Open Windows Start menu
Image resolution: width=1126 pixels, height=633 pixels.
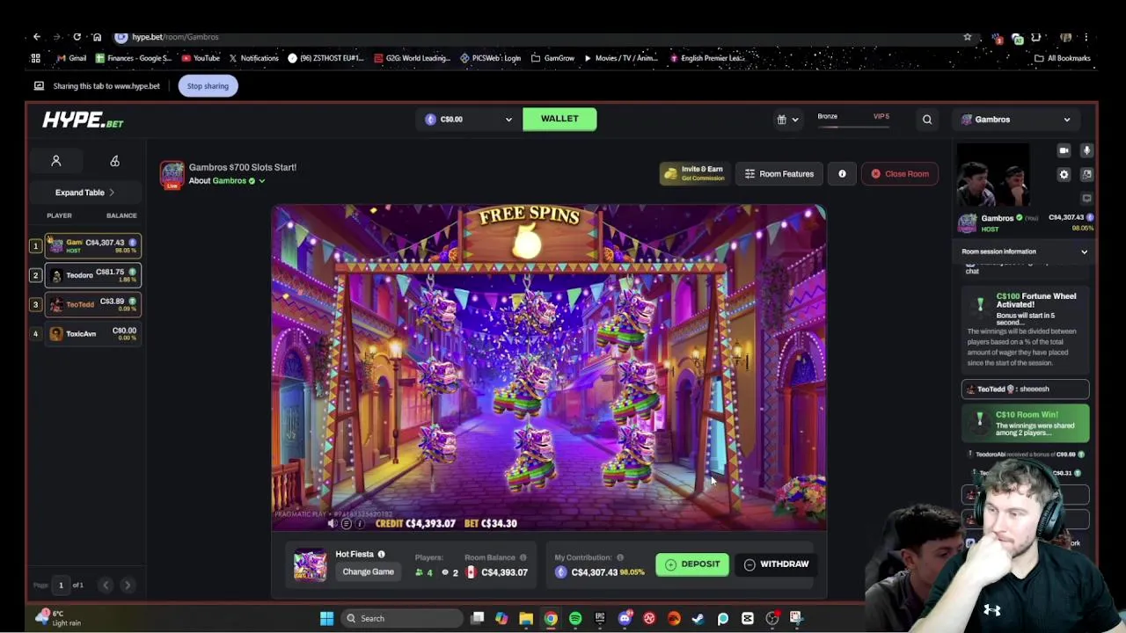(326, 618)
